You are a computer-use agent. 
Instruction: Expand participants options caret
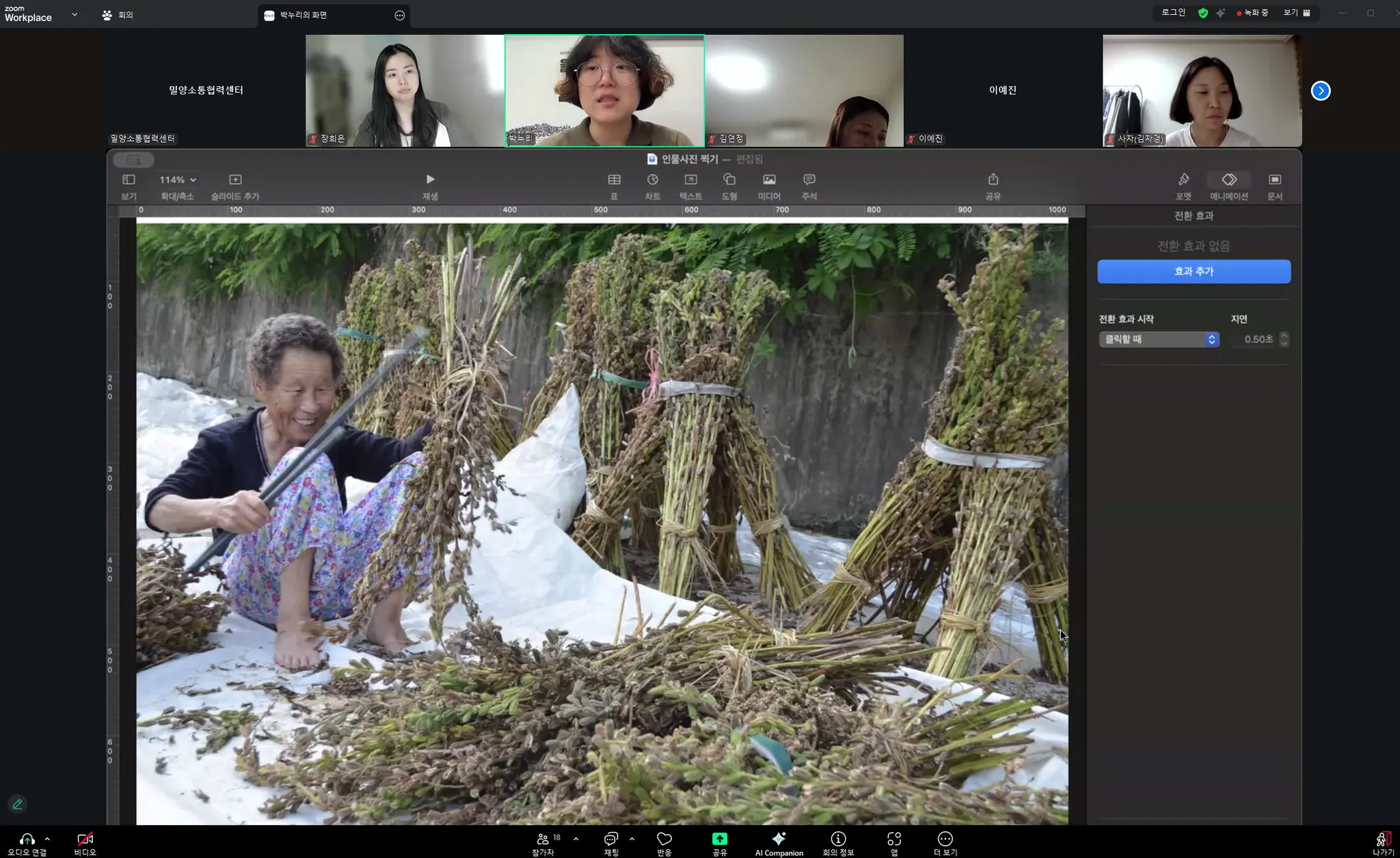tap(576, 838)
